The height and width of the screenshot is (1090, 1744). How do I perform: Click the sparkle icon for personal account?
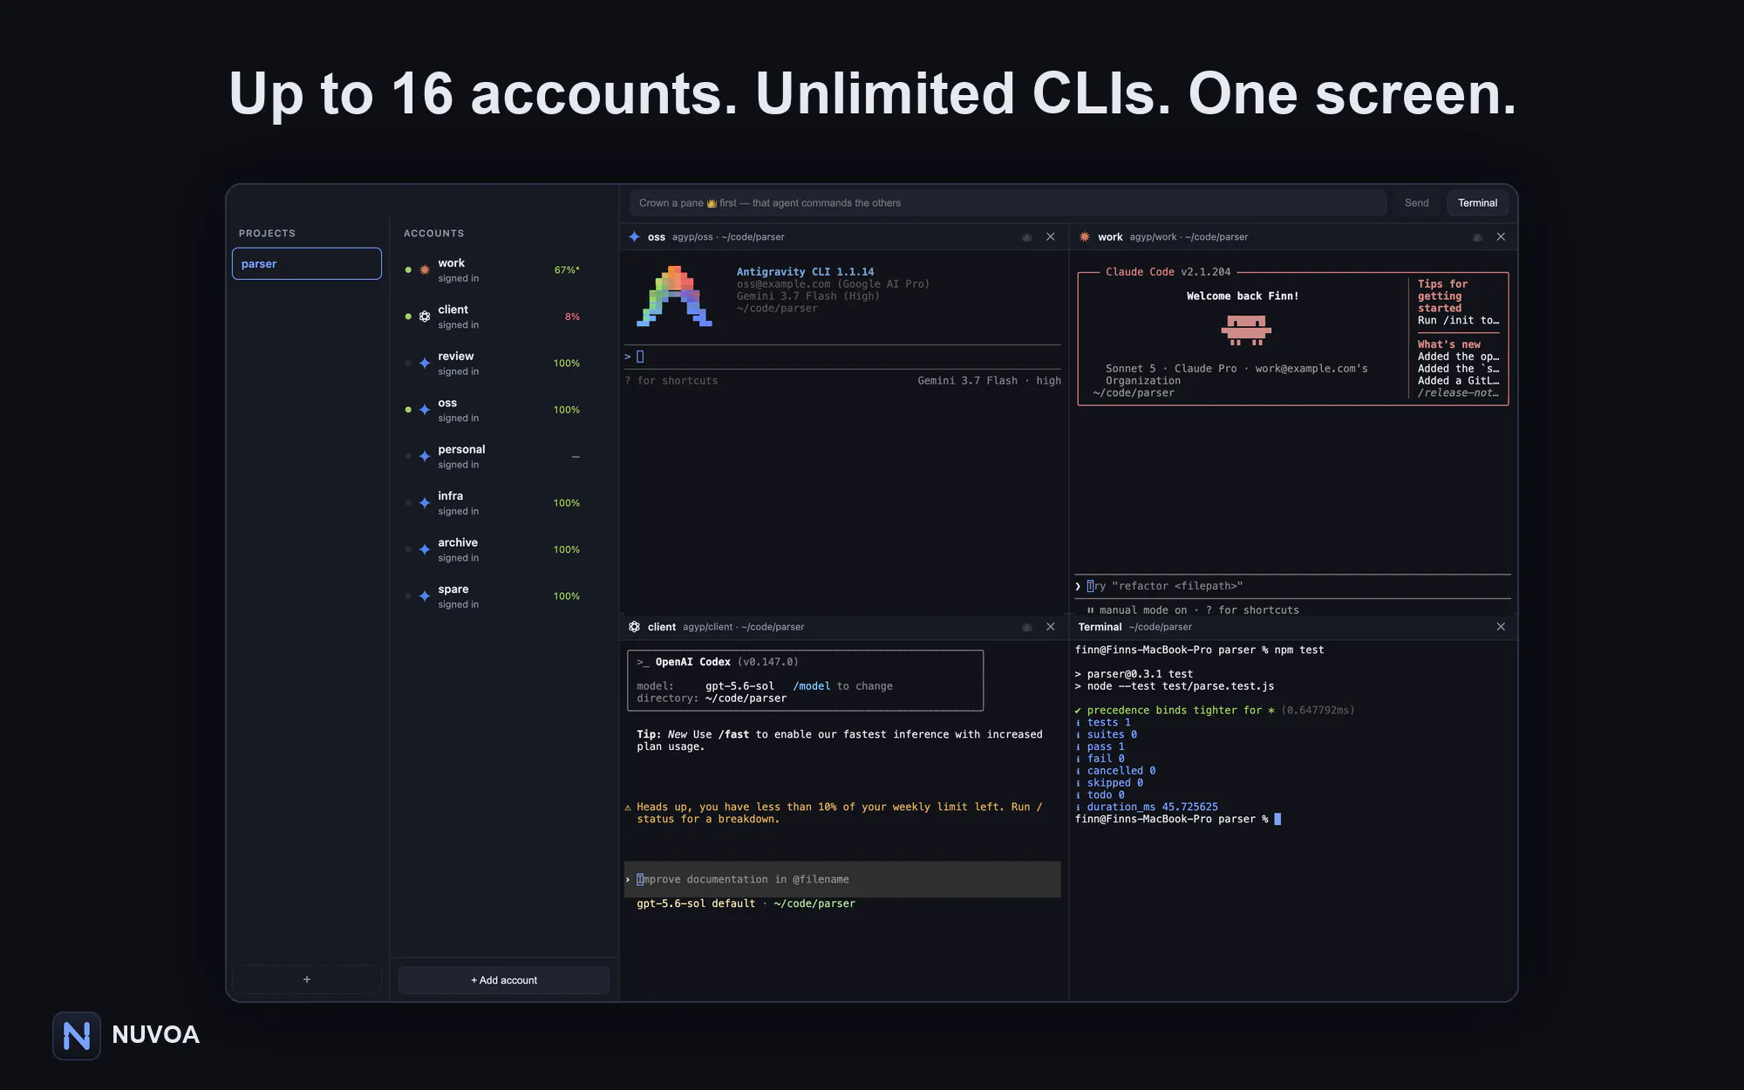[x=425, y=456]
